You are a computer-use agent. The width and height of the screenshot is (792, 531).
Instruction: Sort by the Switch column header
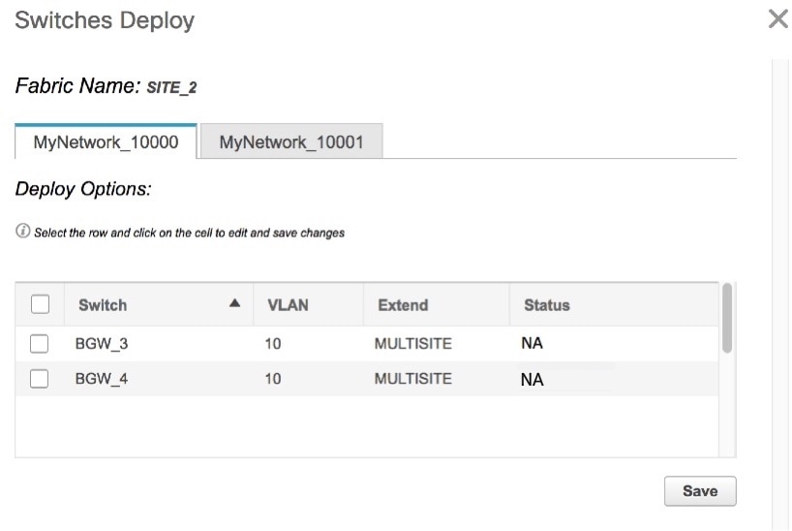(x=103, y=305)
